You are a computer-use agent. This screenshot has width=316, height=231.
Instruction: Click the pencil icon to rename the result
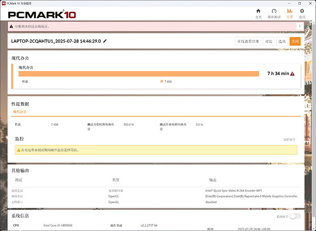click(x=105, y=41)
